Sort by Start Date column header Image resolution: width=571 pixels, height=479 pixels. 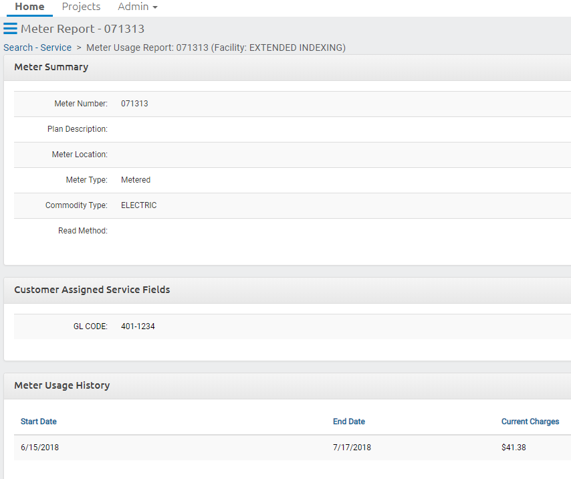[39, 421]
